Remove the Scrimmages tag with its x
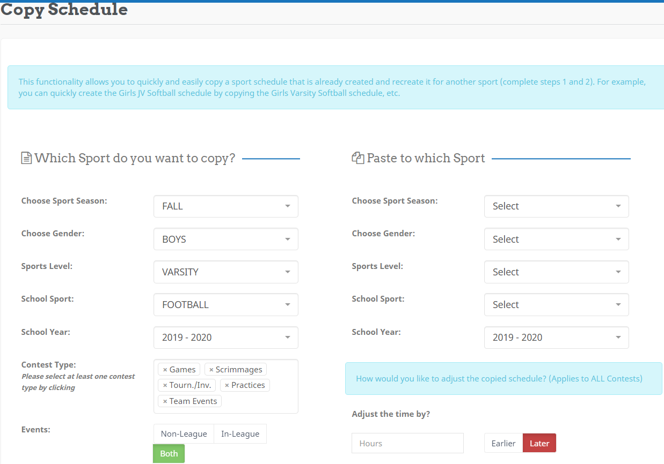 (x=211, y=370)
